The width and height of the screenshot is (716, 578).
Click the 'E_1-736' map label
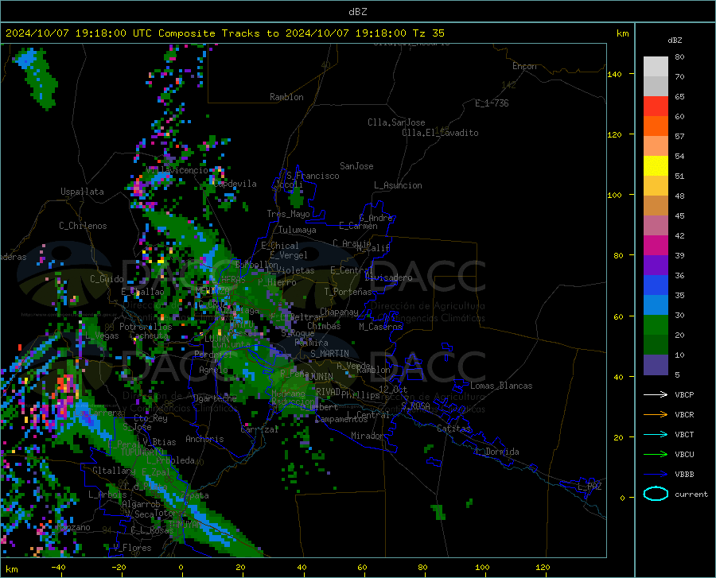pos(492,103)
